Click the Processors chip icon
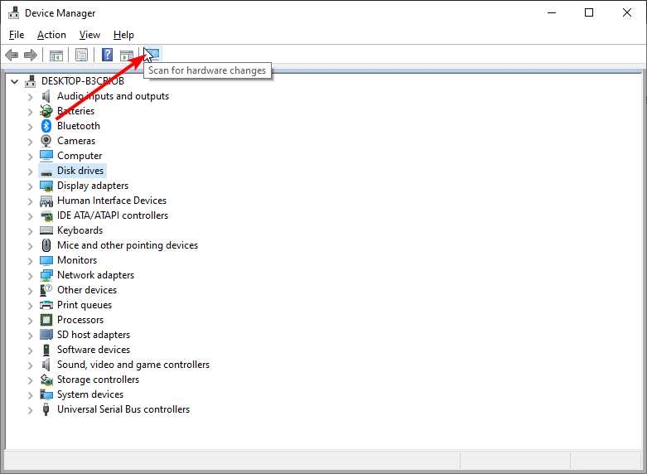This screenshot has height=474, width=647. click(46, 320)
